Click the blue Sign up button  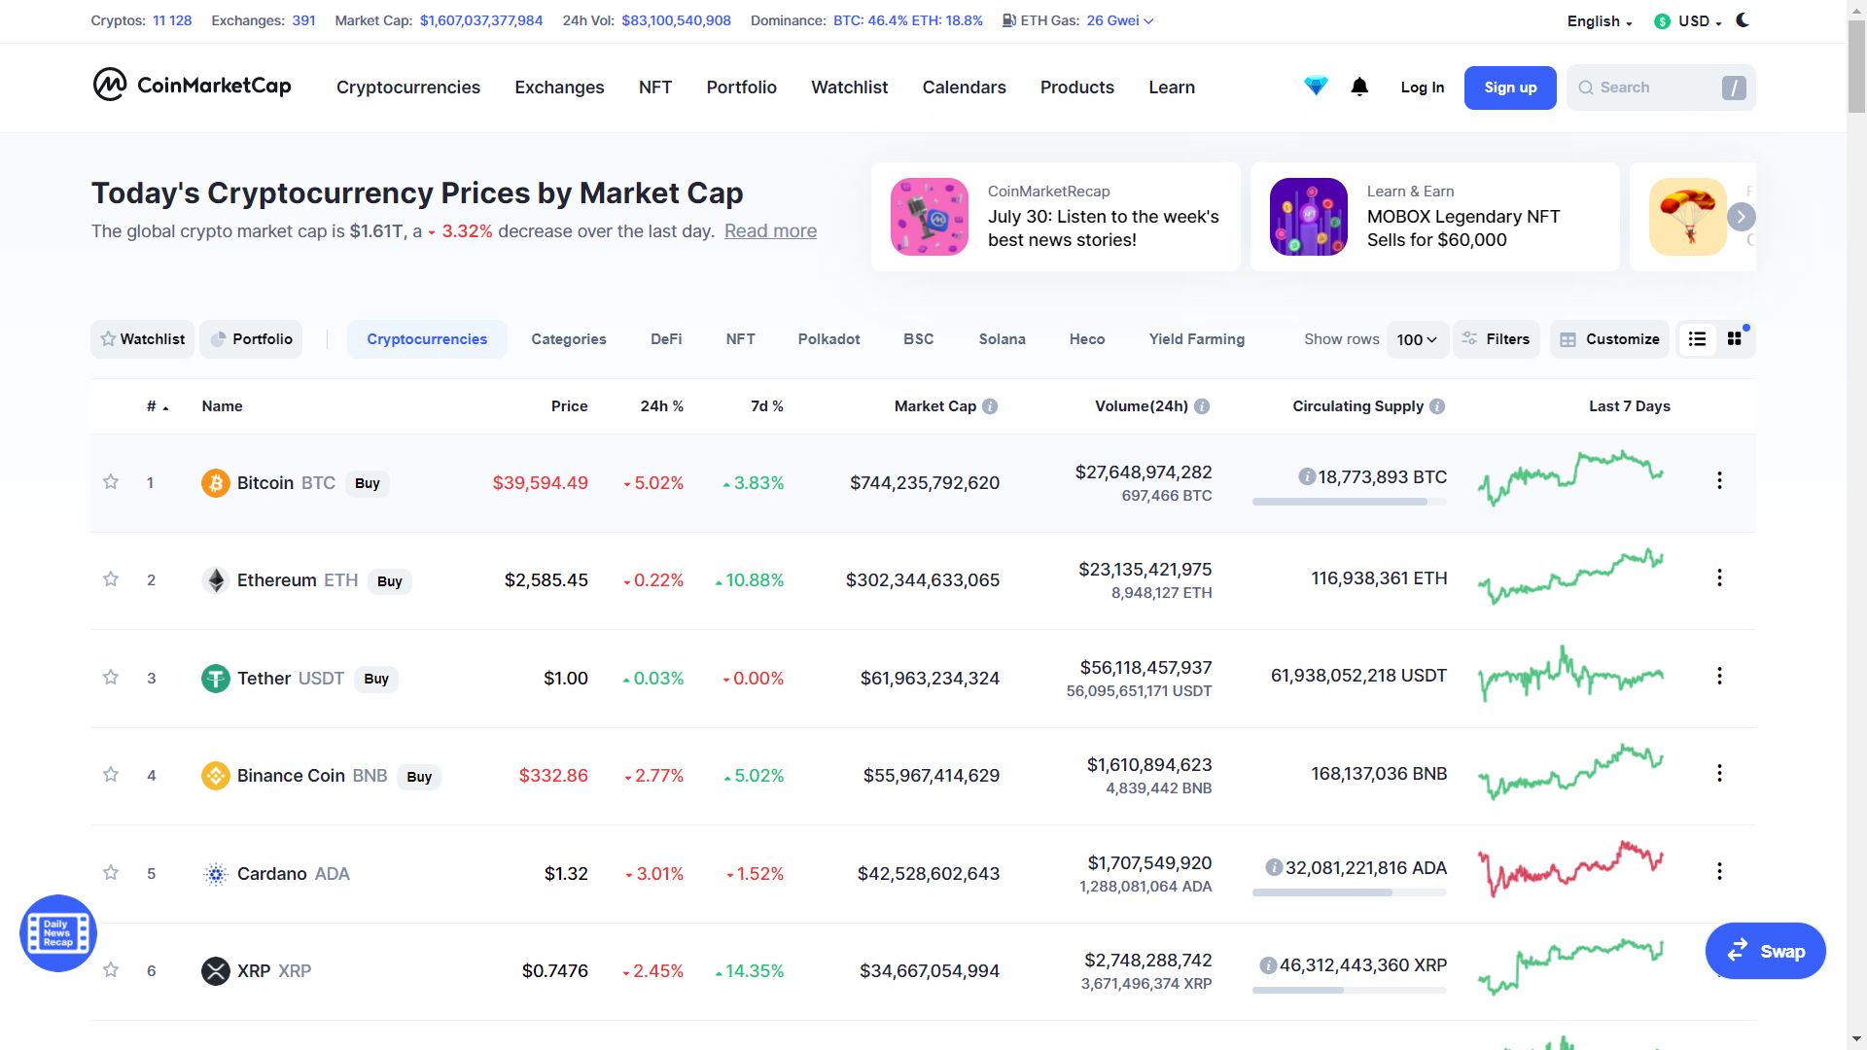point(1510,87)
